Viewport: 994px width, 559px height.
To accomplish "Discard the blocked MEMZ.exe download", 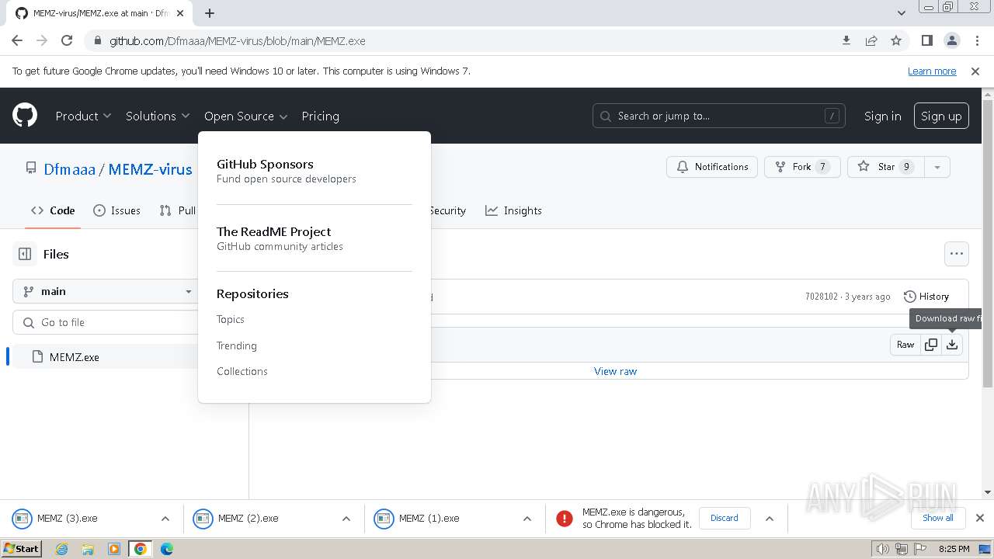I will [725, 518].
